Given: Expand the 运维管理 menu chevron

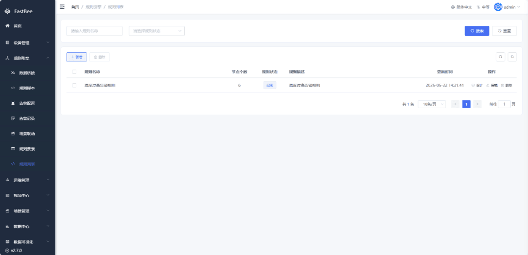Looking at the screenshot, I should point(48,180).
